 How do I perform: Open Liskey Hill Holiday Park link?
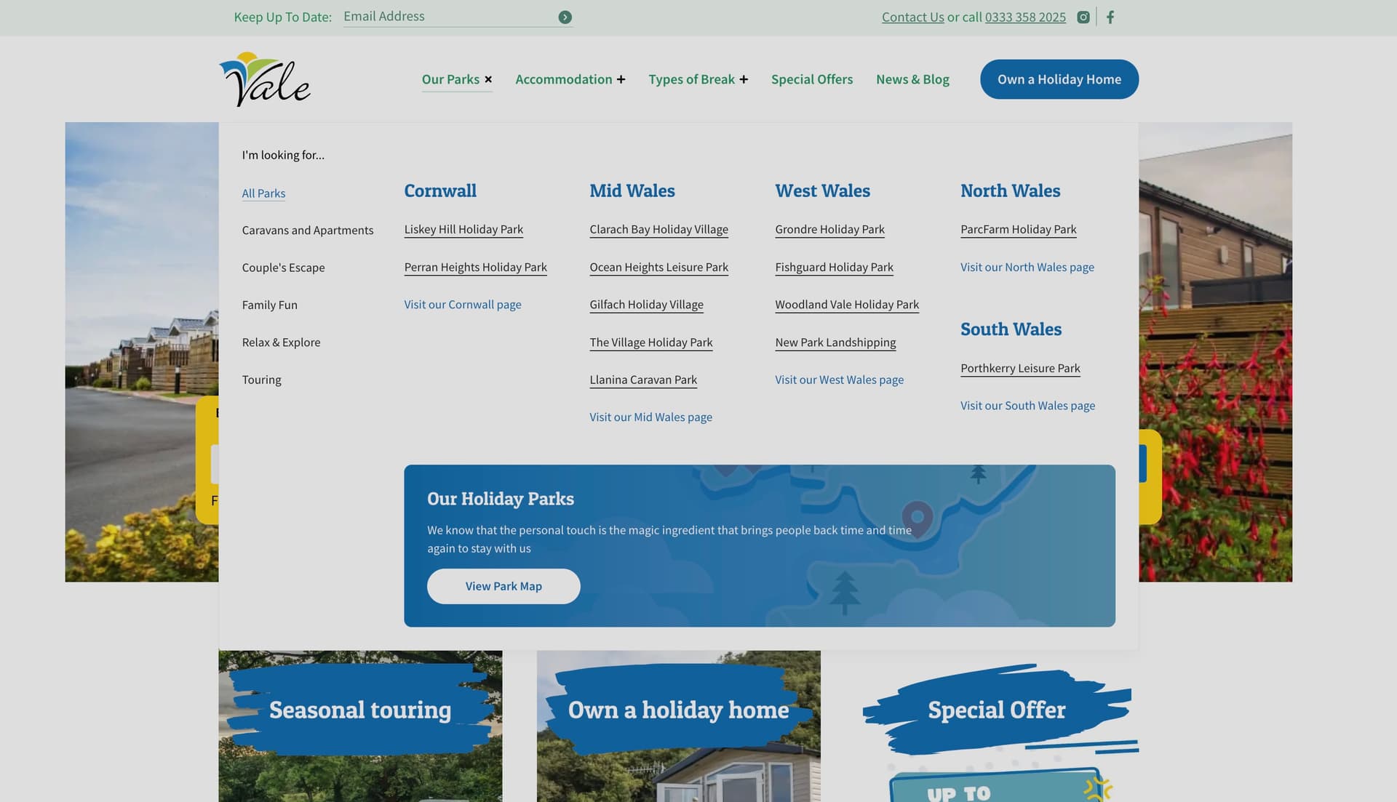point(463,229)
